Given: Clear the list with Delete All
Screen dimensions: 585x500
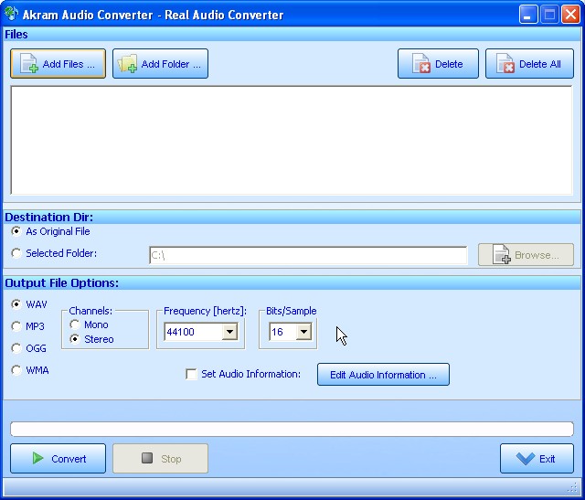Looking at the screenshot, I should 529,64.
